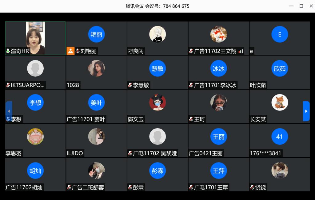Screen dimensions: 315x200
Task: Click the muted microphone icon beside 刘艳丽
Action: pyautogui.click(x=78, y=51)
